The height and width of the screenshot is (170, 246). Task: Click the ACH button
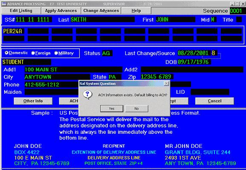click(69, 101)
